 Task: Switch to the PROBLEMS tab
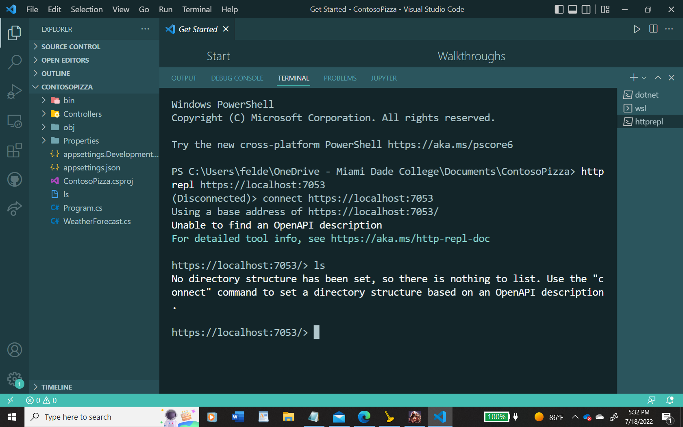tap(340, 78)
